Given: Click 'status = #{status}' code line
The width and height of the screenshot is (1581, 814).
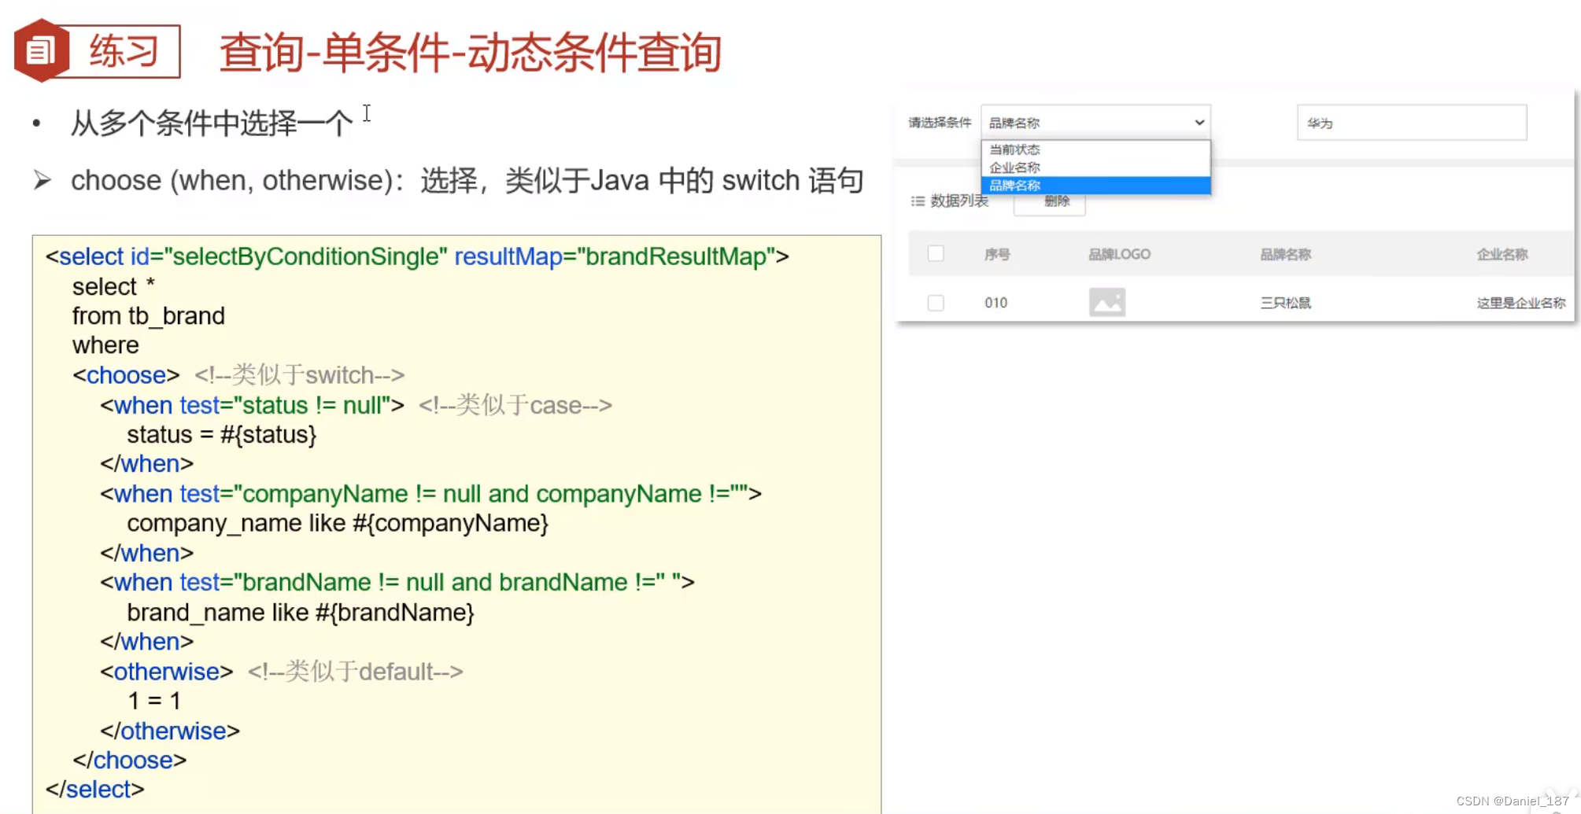Looking at the screenshot, I should pos(221,435).
